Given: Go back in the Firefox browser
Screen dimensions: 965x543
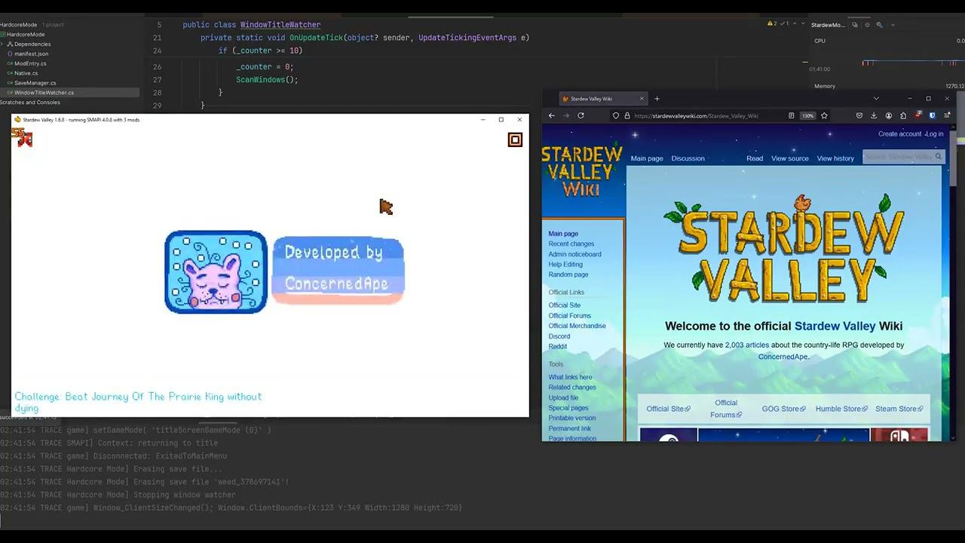Looking at the screenshot, I should coord(552,115).
